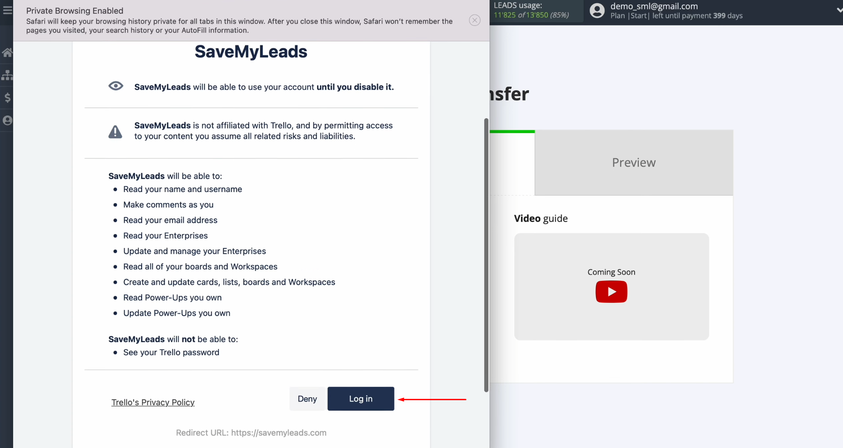Open profile icon in sidebar
Viewport: 843px width, 448px height.
coord(7,120)
